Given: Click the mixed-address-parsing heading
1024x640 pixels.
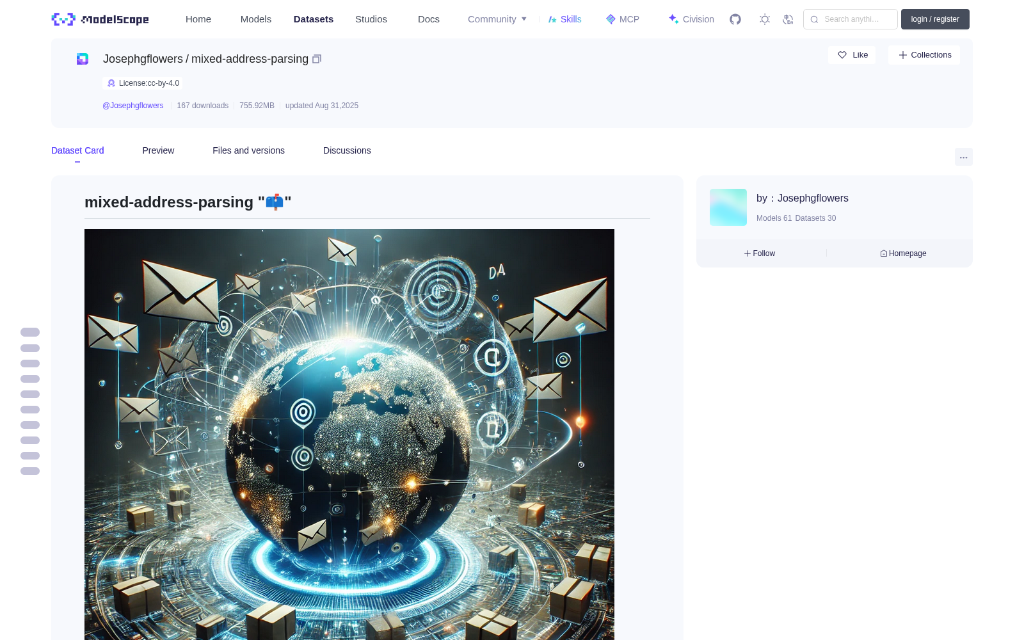Looking at the screenshot, I should click(x=188, y=202).
